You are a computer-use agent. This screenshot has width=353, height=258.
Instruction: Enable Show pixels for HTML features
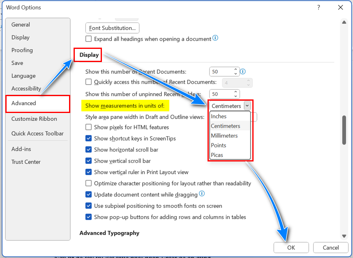88,127
